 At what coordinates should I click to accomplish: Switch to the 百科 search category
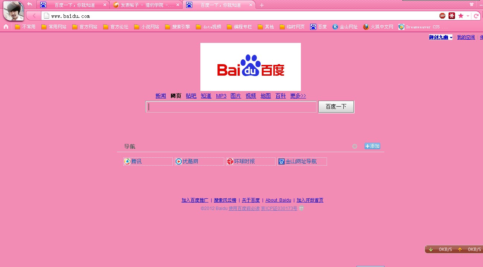coord(281,96)
